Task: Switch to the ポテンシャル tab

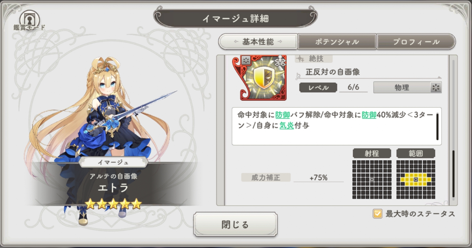Action: pos(337,42)
